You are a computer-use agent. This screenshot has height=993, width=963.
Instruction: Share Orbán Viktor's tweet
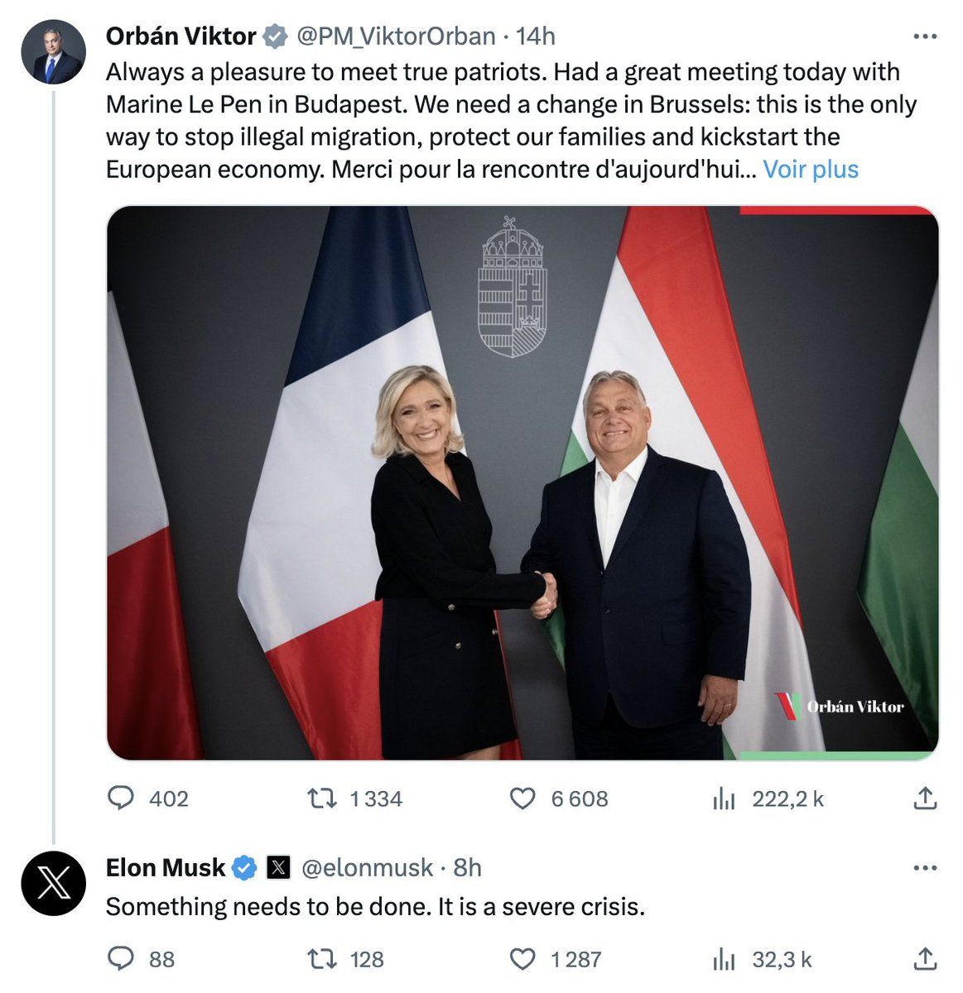pyautogui.click(x=924, y=799)
